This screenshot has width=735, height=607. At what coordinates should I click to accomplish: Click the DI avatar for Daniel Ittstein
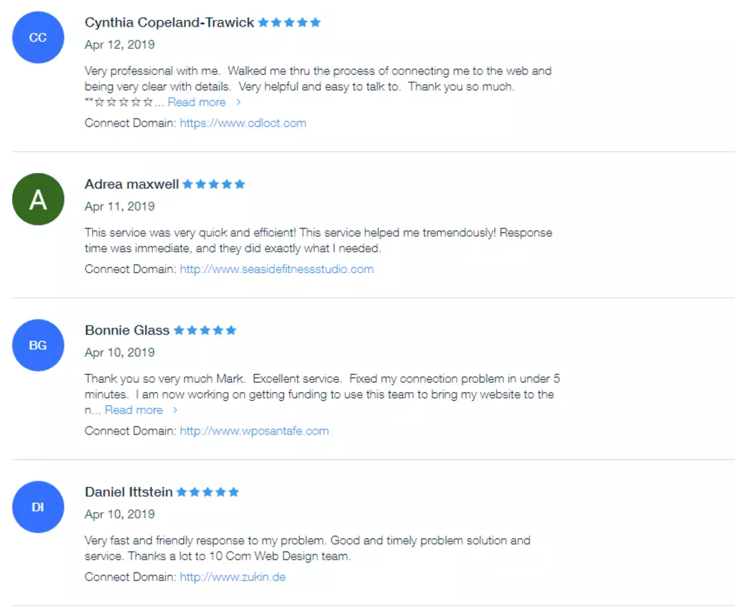pyautogui.click(x=38, y=507)
